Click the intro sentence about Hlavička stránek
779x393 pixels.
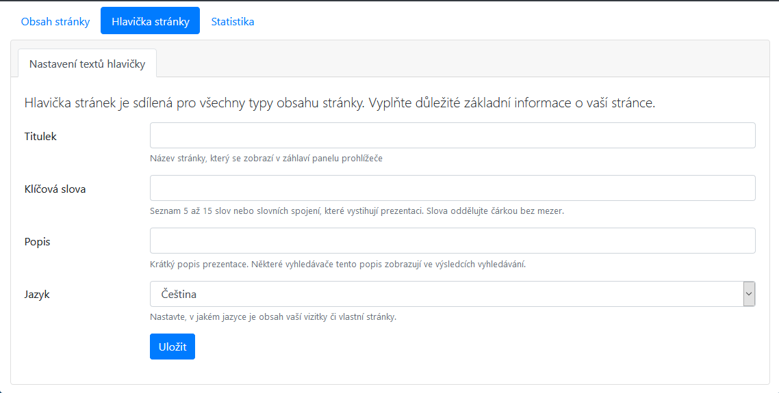340,103
